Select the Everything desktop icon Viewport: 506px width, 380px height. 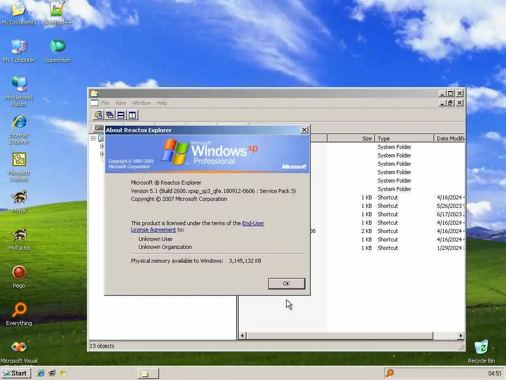coord(19,314)
